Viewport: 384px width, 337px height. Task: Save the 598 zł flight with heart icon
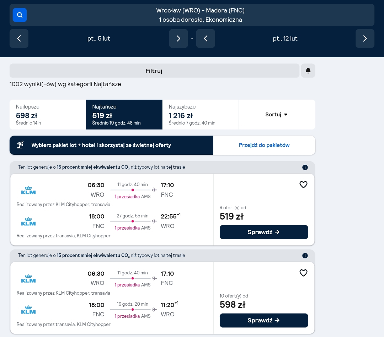(303, 273)
